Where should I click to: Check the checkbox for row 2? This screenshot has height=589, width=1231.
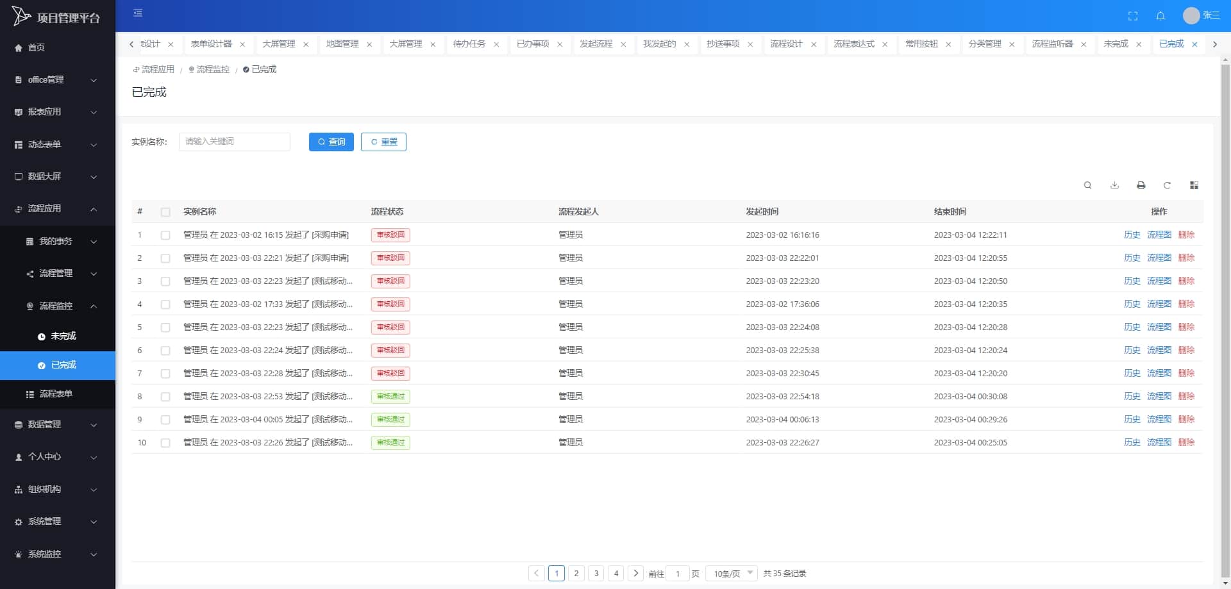click(x=165, y=258)
